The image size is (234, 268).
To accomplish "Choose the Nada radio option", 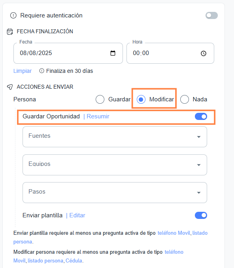I will tap(185, 99).
